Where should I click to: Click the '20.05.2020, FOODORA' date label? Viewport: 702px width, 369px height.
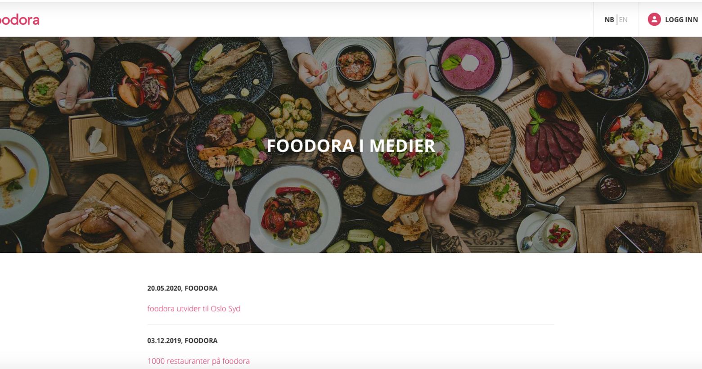pyautogui.click(x=182, y=288)
